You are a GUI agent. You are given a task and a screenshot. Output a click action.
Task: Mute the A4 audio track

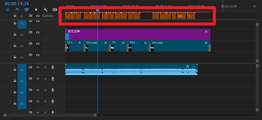pos(38,101)
